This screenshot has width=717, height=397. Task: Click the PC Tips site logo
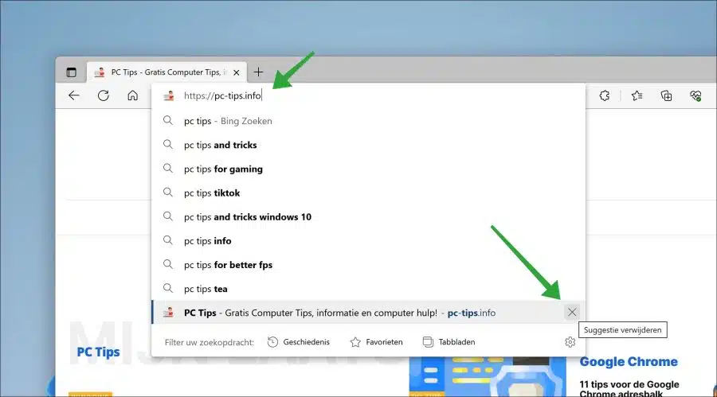coord(98,352)
